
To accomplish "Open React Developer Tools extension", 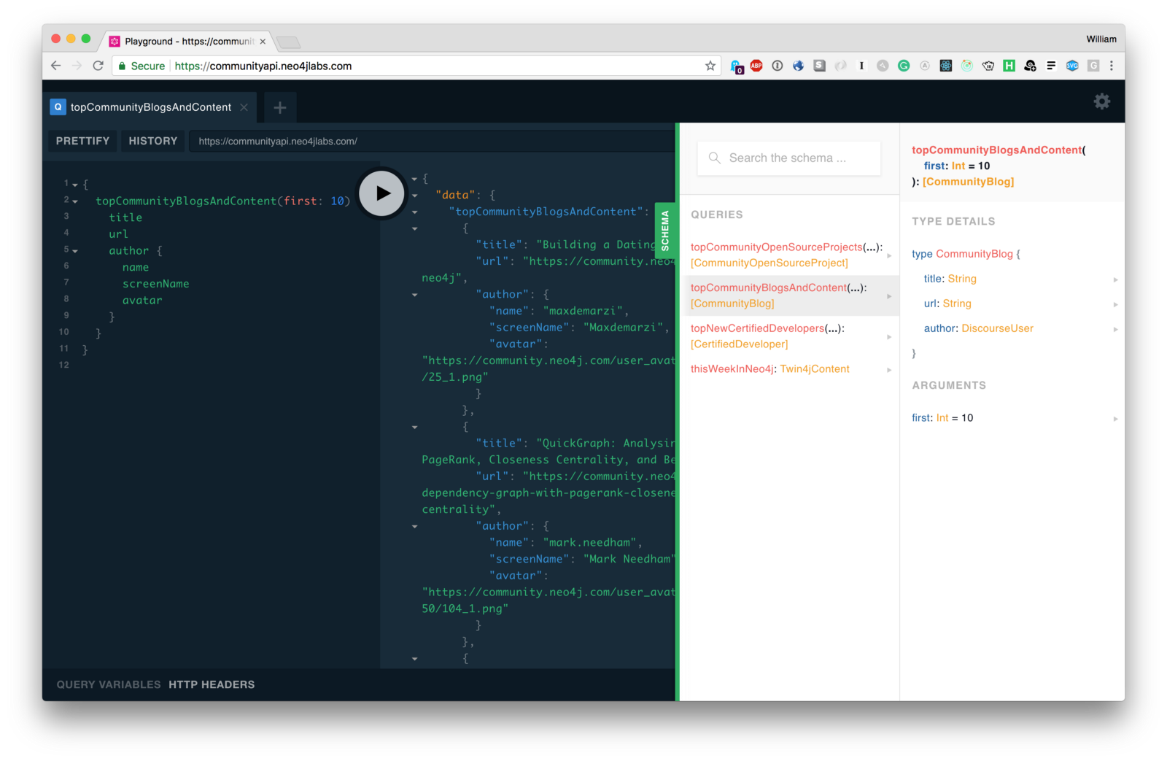I will coord(946,66).
